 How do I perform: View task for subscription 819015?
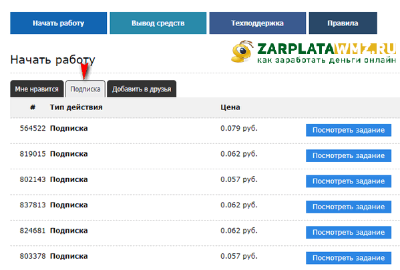(x=349, y=155)
